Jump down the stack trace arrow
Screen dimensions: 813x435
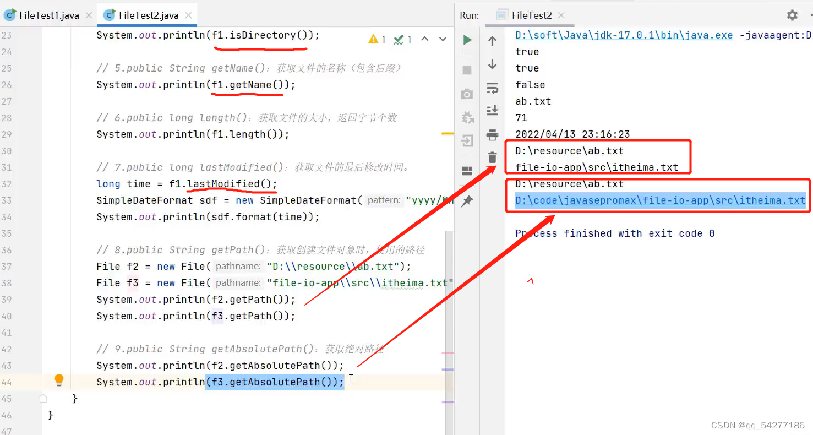[493, 64]
